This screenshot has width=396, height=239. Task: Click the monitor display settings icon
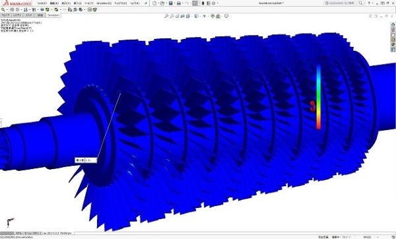click(x=226, y=16)
